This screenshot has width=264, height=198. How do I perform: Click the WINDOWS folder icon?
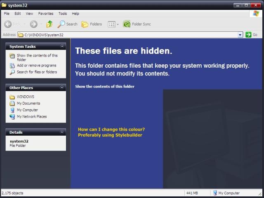pyautogui.click(x=12, y=97)
